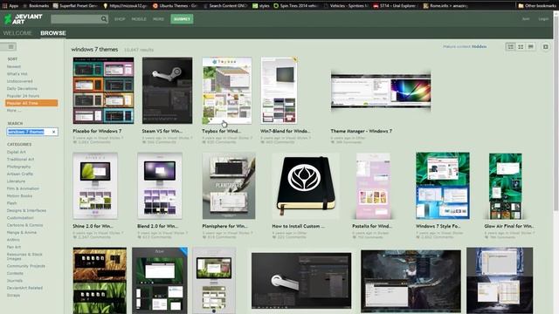Viewport: 559px width, 314px height.
Task: Switch to the grid layout view
Action: pyautogui.click(x=521, y=46)
